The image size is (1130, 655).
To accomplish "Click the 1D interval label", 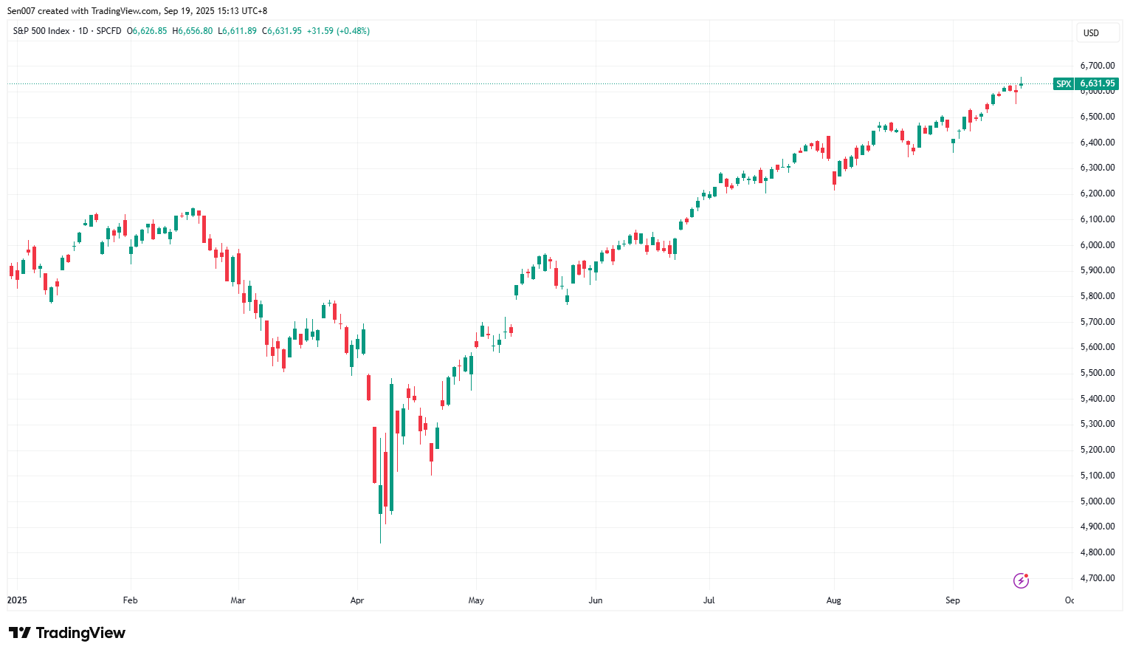I will (x=83, y=31).
